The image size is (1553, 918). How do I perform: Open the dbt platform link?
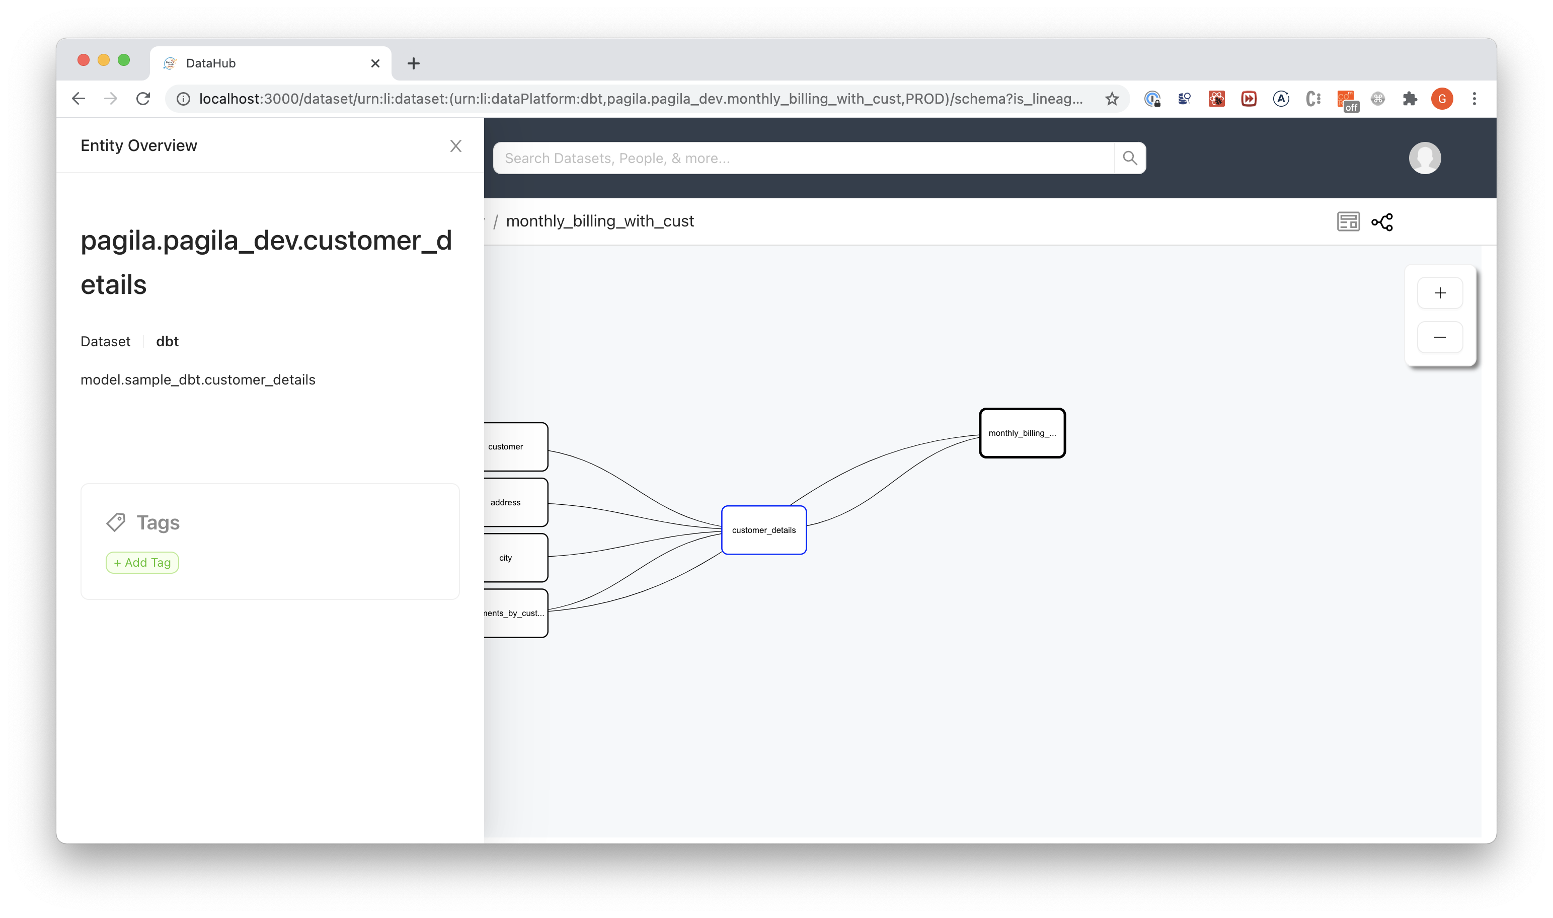point(167,341)
